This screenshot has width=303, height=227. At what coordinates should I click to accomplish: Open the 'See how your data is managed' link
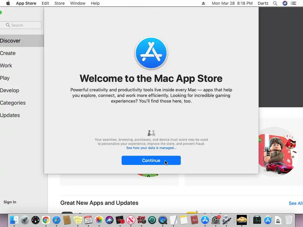click(x=151, y=148)
